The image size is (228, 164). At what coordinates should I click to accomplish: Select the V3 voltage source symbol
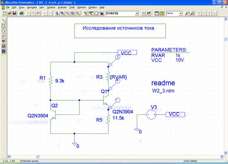(151, 114)
